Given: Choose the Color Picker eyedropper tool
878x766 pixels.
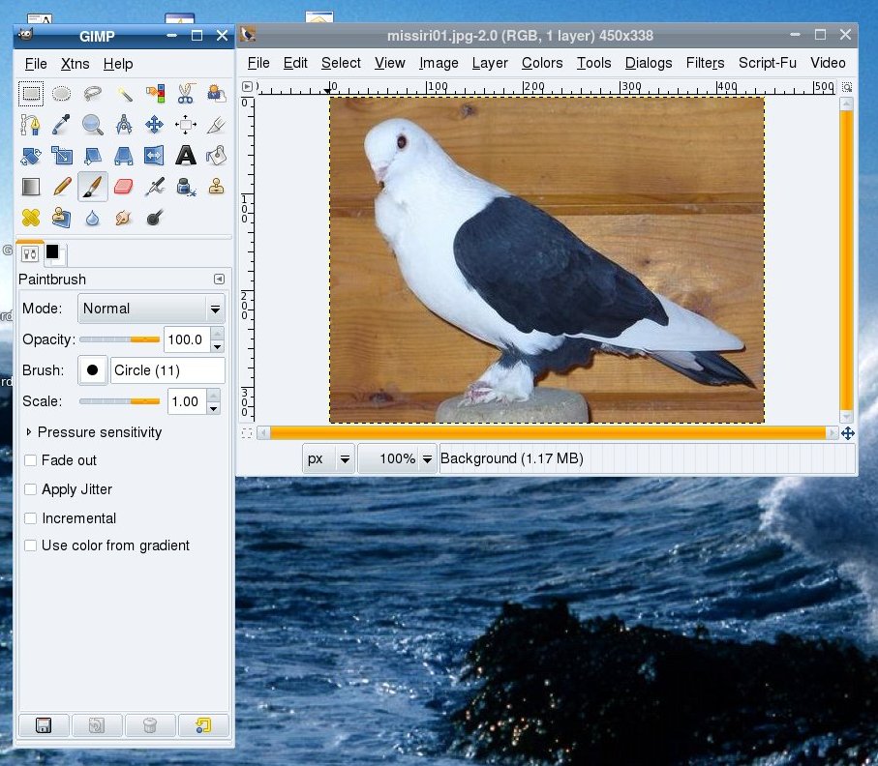Looking at the screenshot, I should click(62, 125).
